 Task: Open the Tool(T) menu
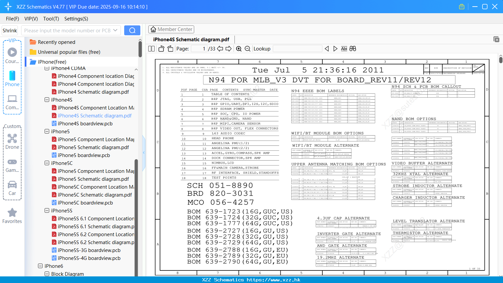[x=51, y=19]
